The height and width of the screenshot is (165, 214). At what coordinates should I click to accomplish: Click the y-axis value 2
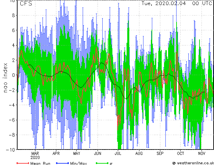[x=14, y=60]
